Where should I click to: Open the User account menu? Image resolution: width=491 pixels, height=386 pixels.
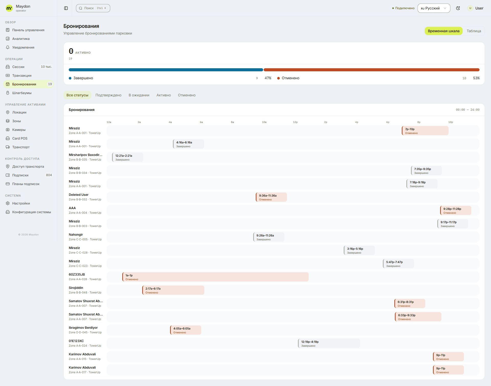(476, 8)
